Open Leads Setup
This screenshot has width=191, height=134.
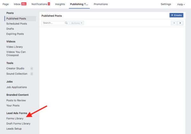click(14, 129)
